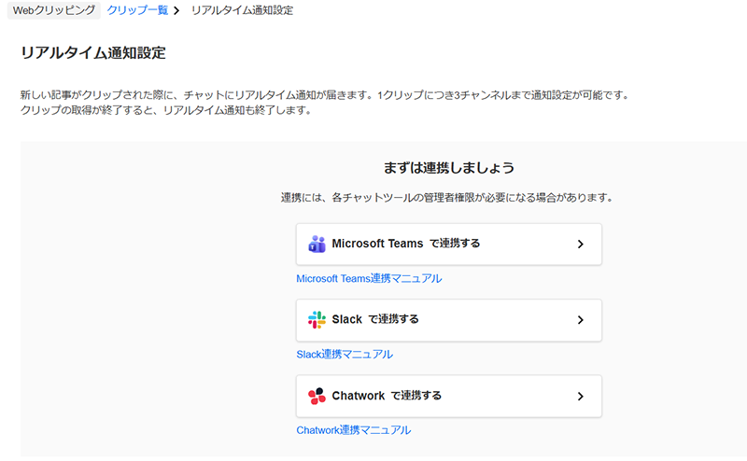This screenshot has height=461, width=747.
Task: Select the Webクリッピング breadcrumb tag
Action: coord(54,10)
